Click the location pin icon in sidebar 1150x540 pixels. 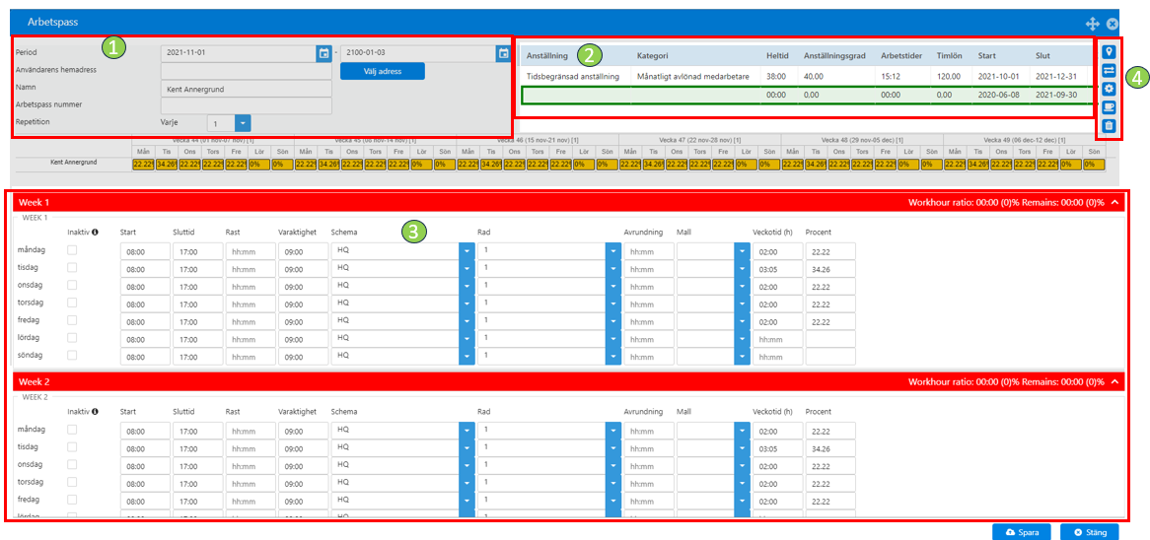[1110, 53]
